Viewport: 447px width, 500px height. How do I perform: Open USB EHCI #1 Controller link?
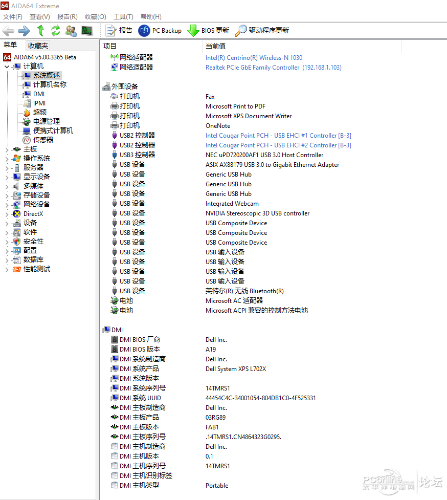click(278, 136)
